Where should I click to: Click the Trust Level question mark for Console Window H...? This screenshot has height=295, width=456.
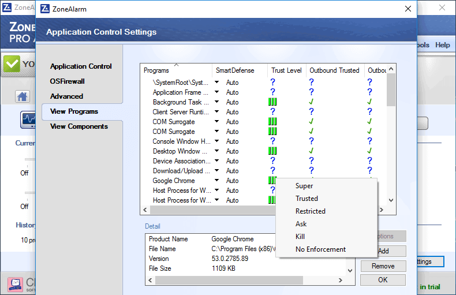[x=272, y=141]
